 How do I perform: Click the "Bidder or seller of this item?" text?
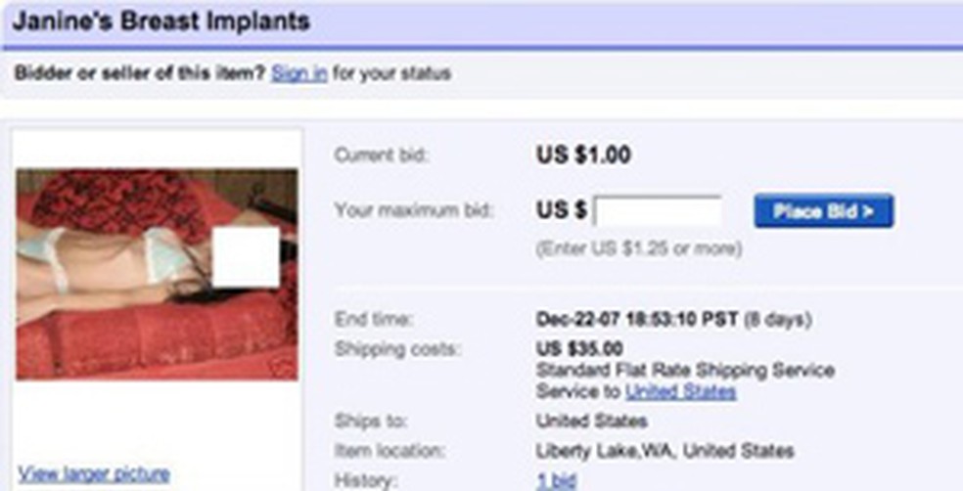coord(140,73)
